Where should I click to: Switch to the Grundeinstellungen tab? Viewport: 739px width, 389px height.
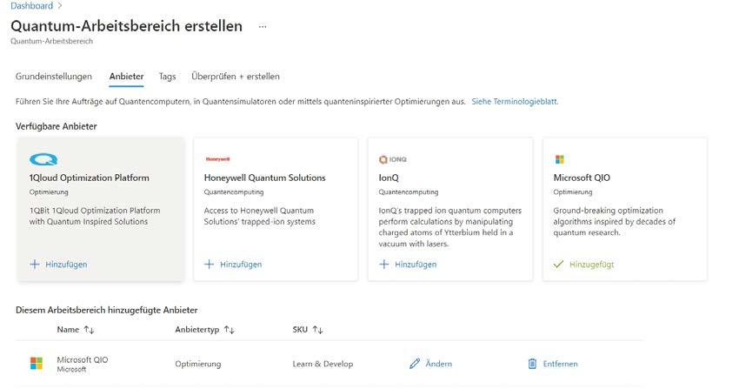click(54, 77)
